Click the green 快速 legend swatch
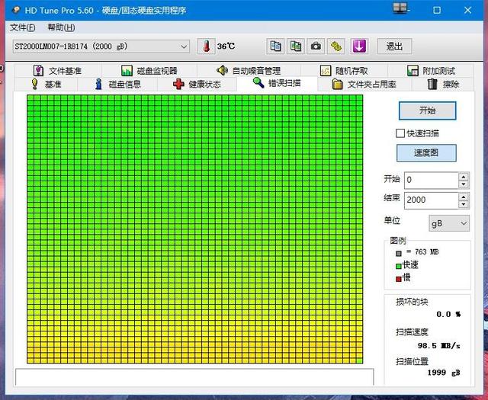The height and width of the screenshot is (400, 488). coord(398,266)
